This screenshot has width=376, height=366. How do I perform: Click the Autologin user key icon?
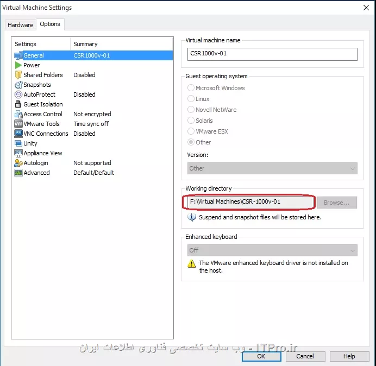18,163
